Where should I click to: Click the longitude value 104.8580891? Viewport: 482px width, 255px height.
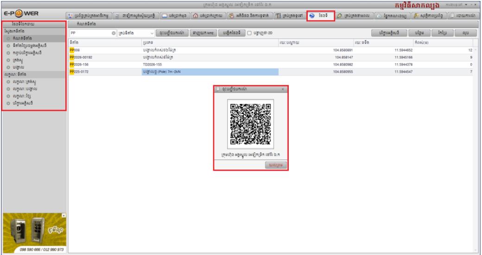click(343, 50)
